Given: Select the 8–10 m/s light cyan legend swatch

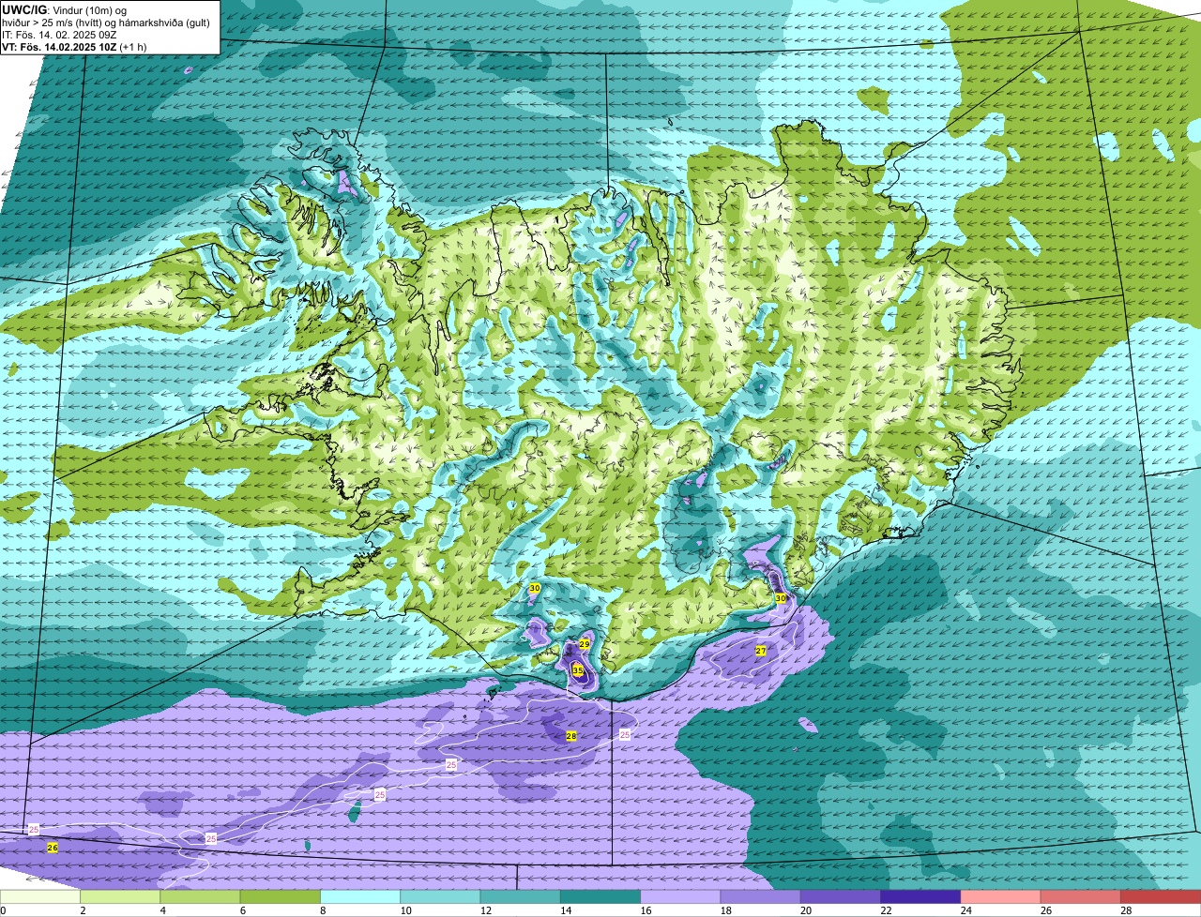Looking at the screenshot, I should (360, 896).
